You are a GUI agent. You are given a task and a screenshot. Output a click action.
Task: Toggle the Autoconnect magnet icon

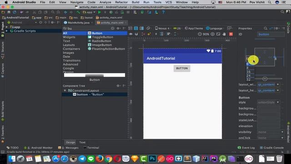(136, 34)
